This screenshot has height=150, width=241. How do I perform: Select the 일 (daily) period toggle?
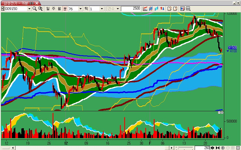48,9
